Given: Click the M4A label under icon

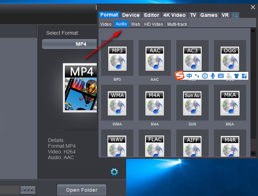Looking at the screenshot, I should 155,124.
